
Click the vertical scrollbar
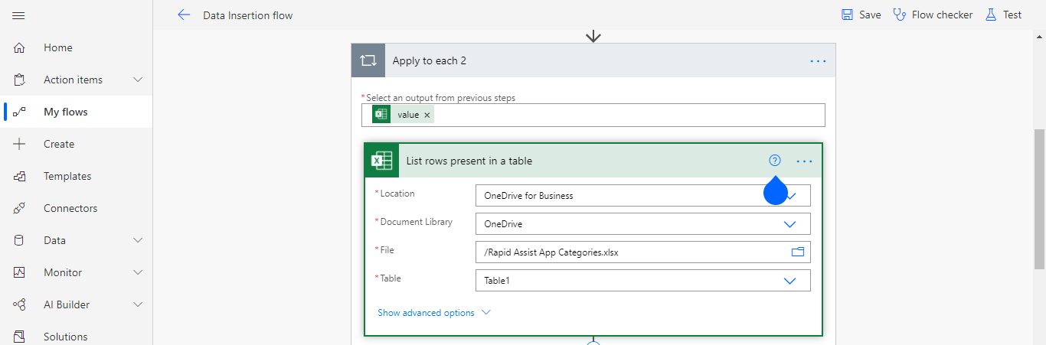click(1039, 199)
